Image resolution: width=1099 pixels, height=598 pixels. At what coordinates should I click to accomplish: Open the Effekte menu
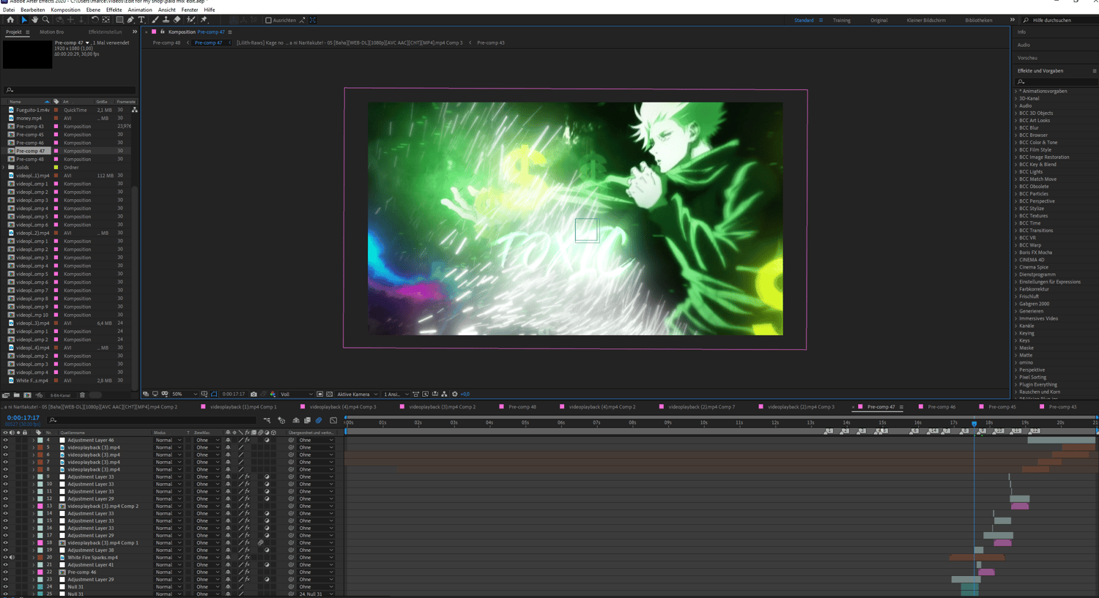[114, 10]
